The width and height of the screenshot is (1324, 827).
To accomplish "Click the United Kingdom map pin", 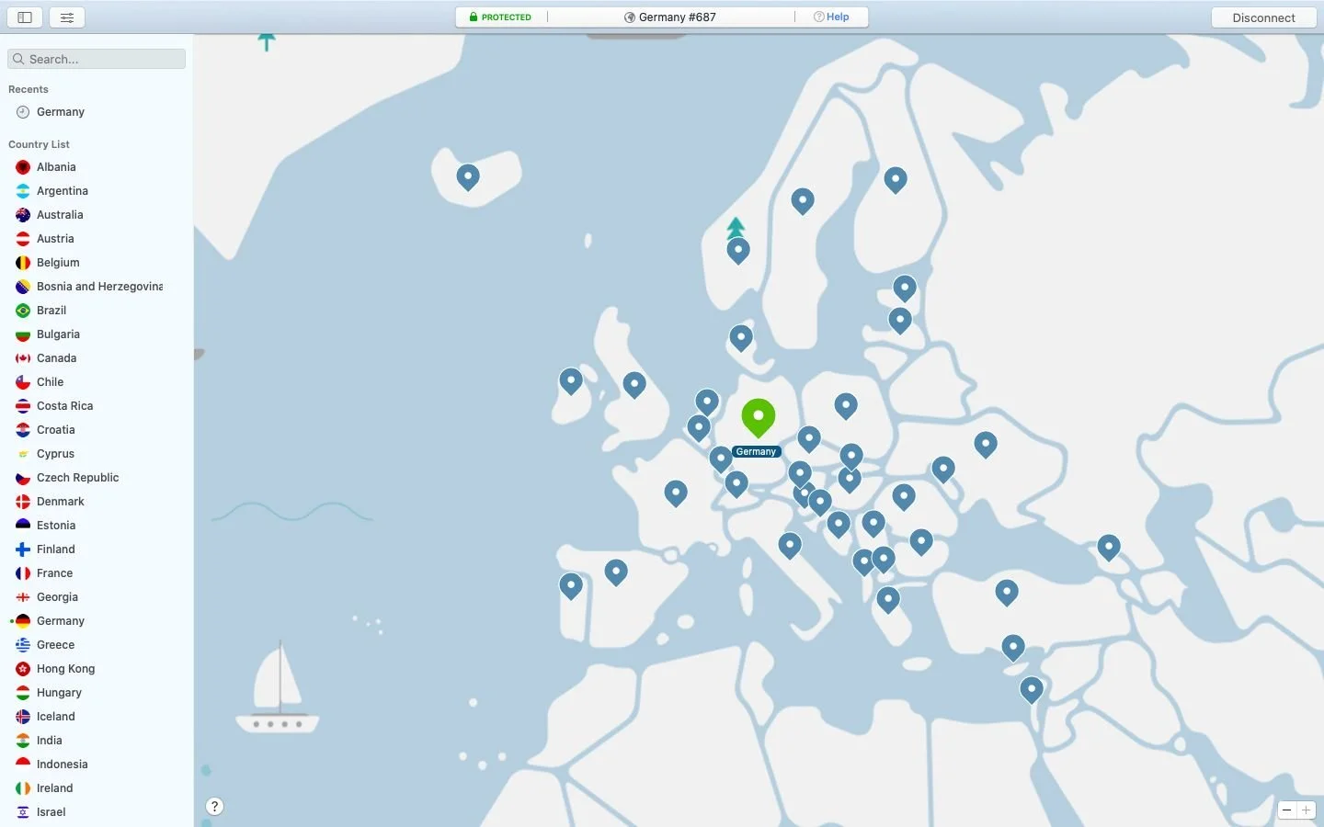I will click(x=633, y=382).
